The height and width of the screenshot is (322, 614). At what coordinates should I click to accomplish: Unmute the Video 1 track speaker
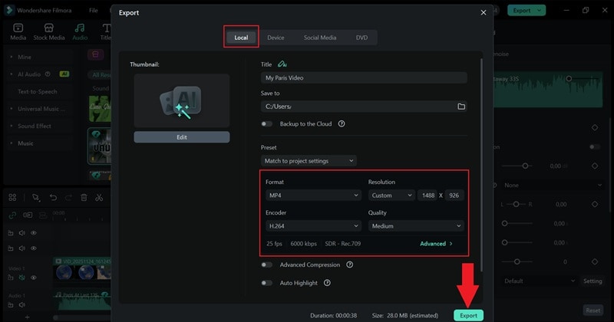(22, 278)
